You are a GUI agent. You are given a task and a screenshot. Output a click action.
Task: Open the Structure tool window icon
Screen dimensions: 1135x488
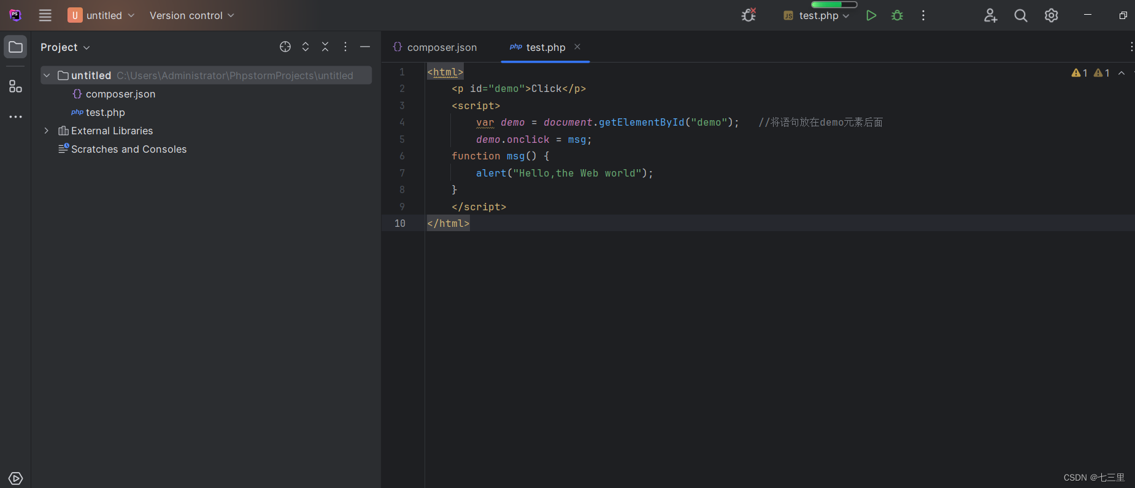pyautogui.click(x=15, y=86)
